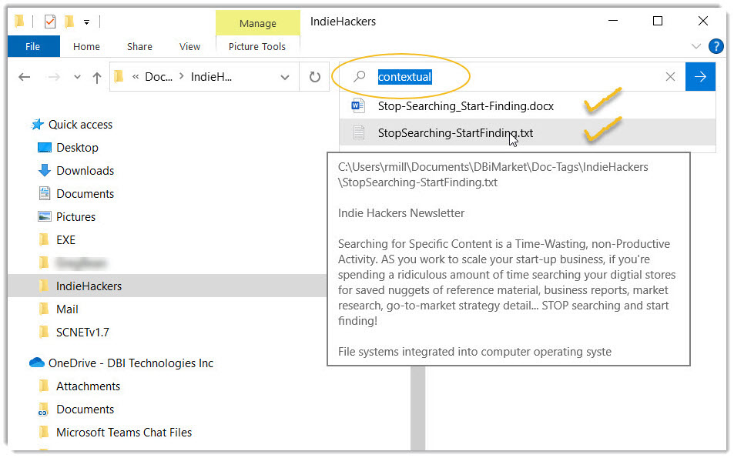Select OneDrive - DBI Technologies Inc
734x458 pixels.
[x=131, y=363]
